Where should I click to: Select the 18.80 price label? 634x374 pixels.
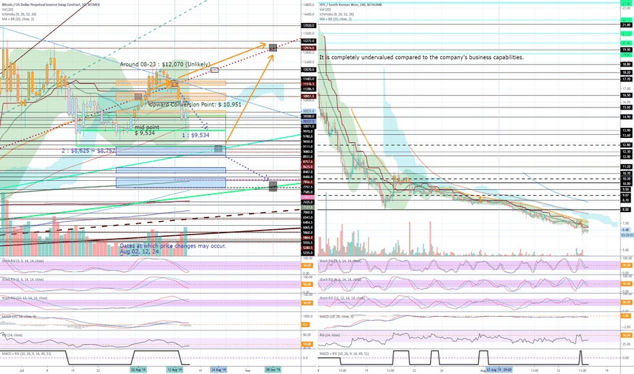627,65
